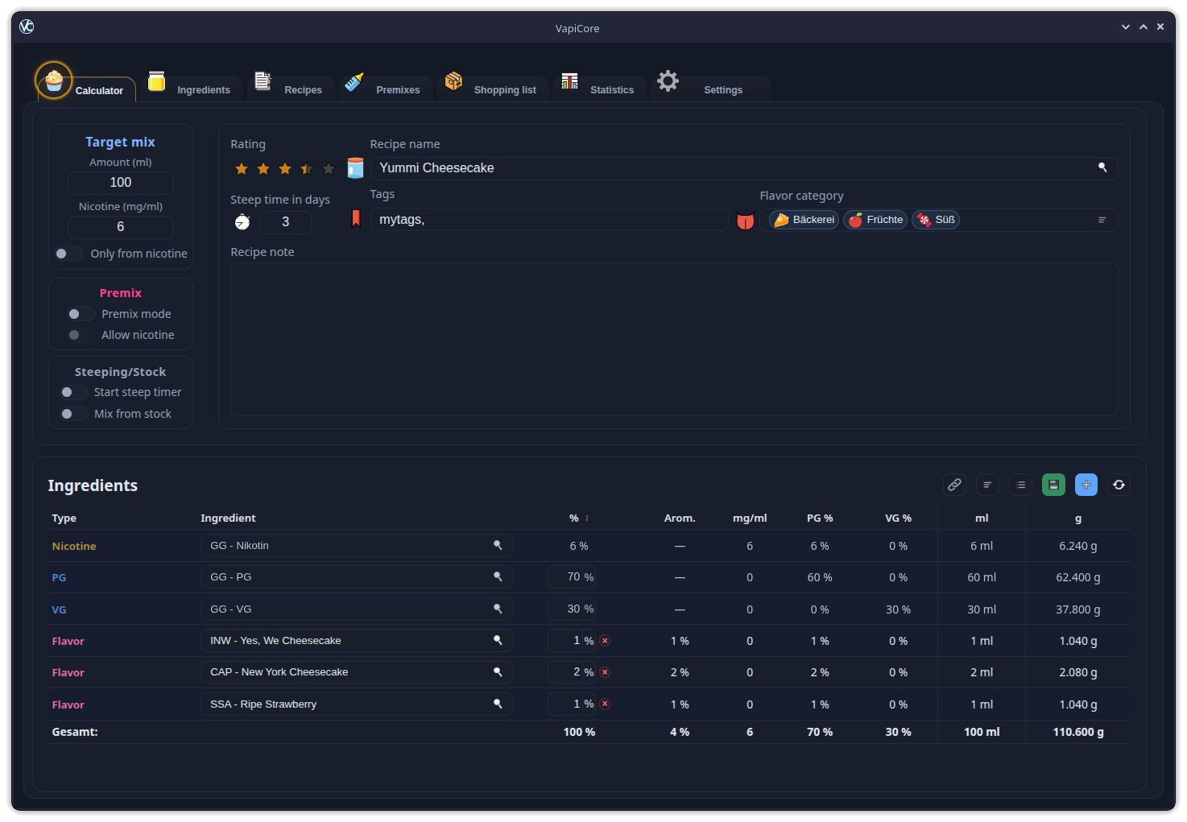Enable the Mix from stock toggle
1187x822 pixels.
point(73,414)
